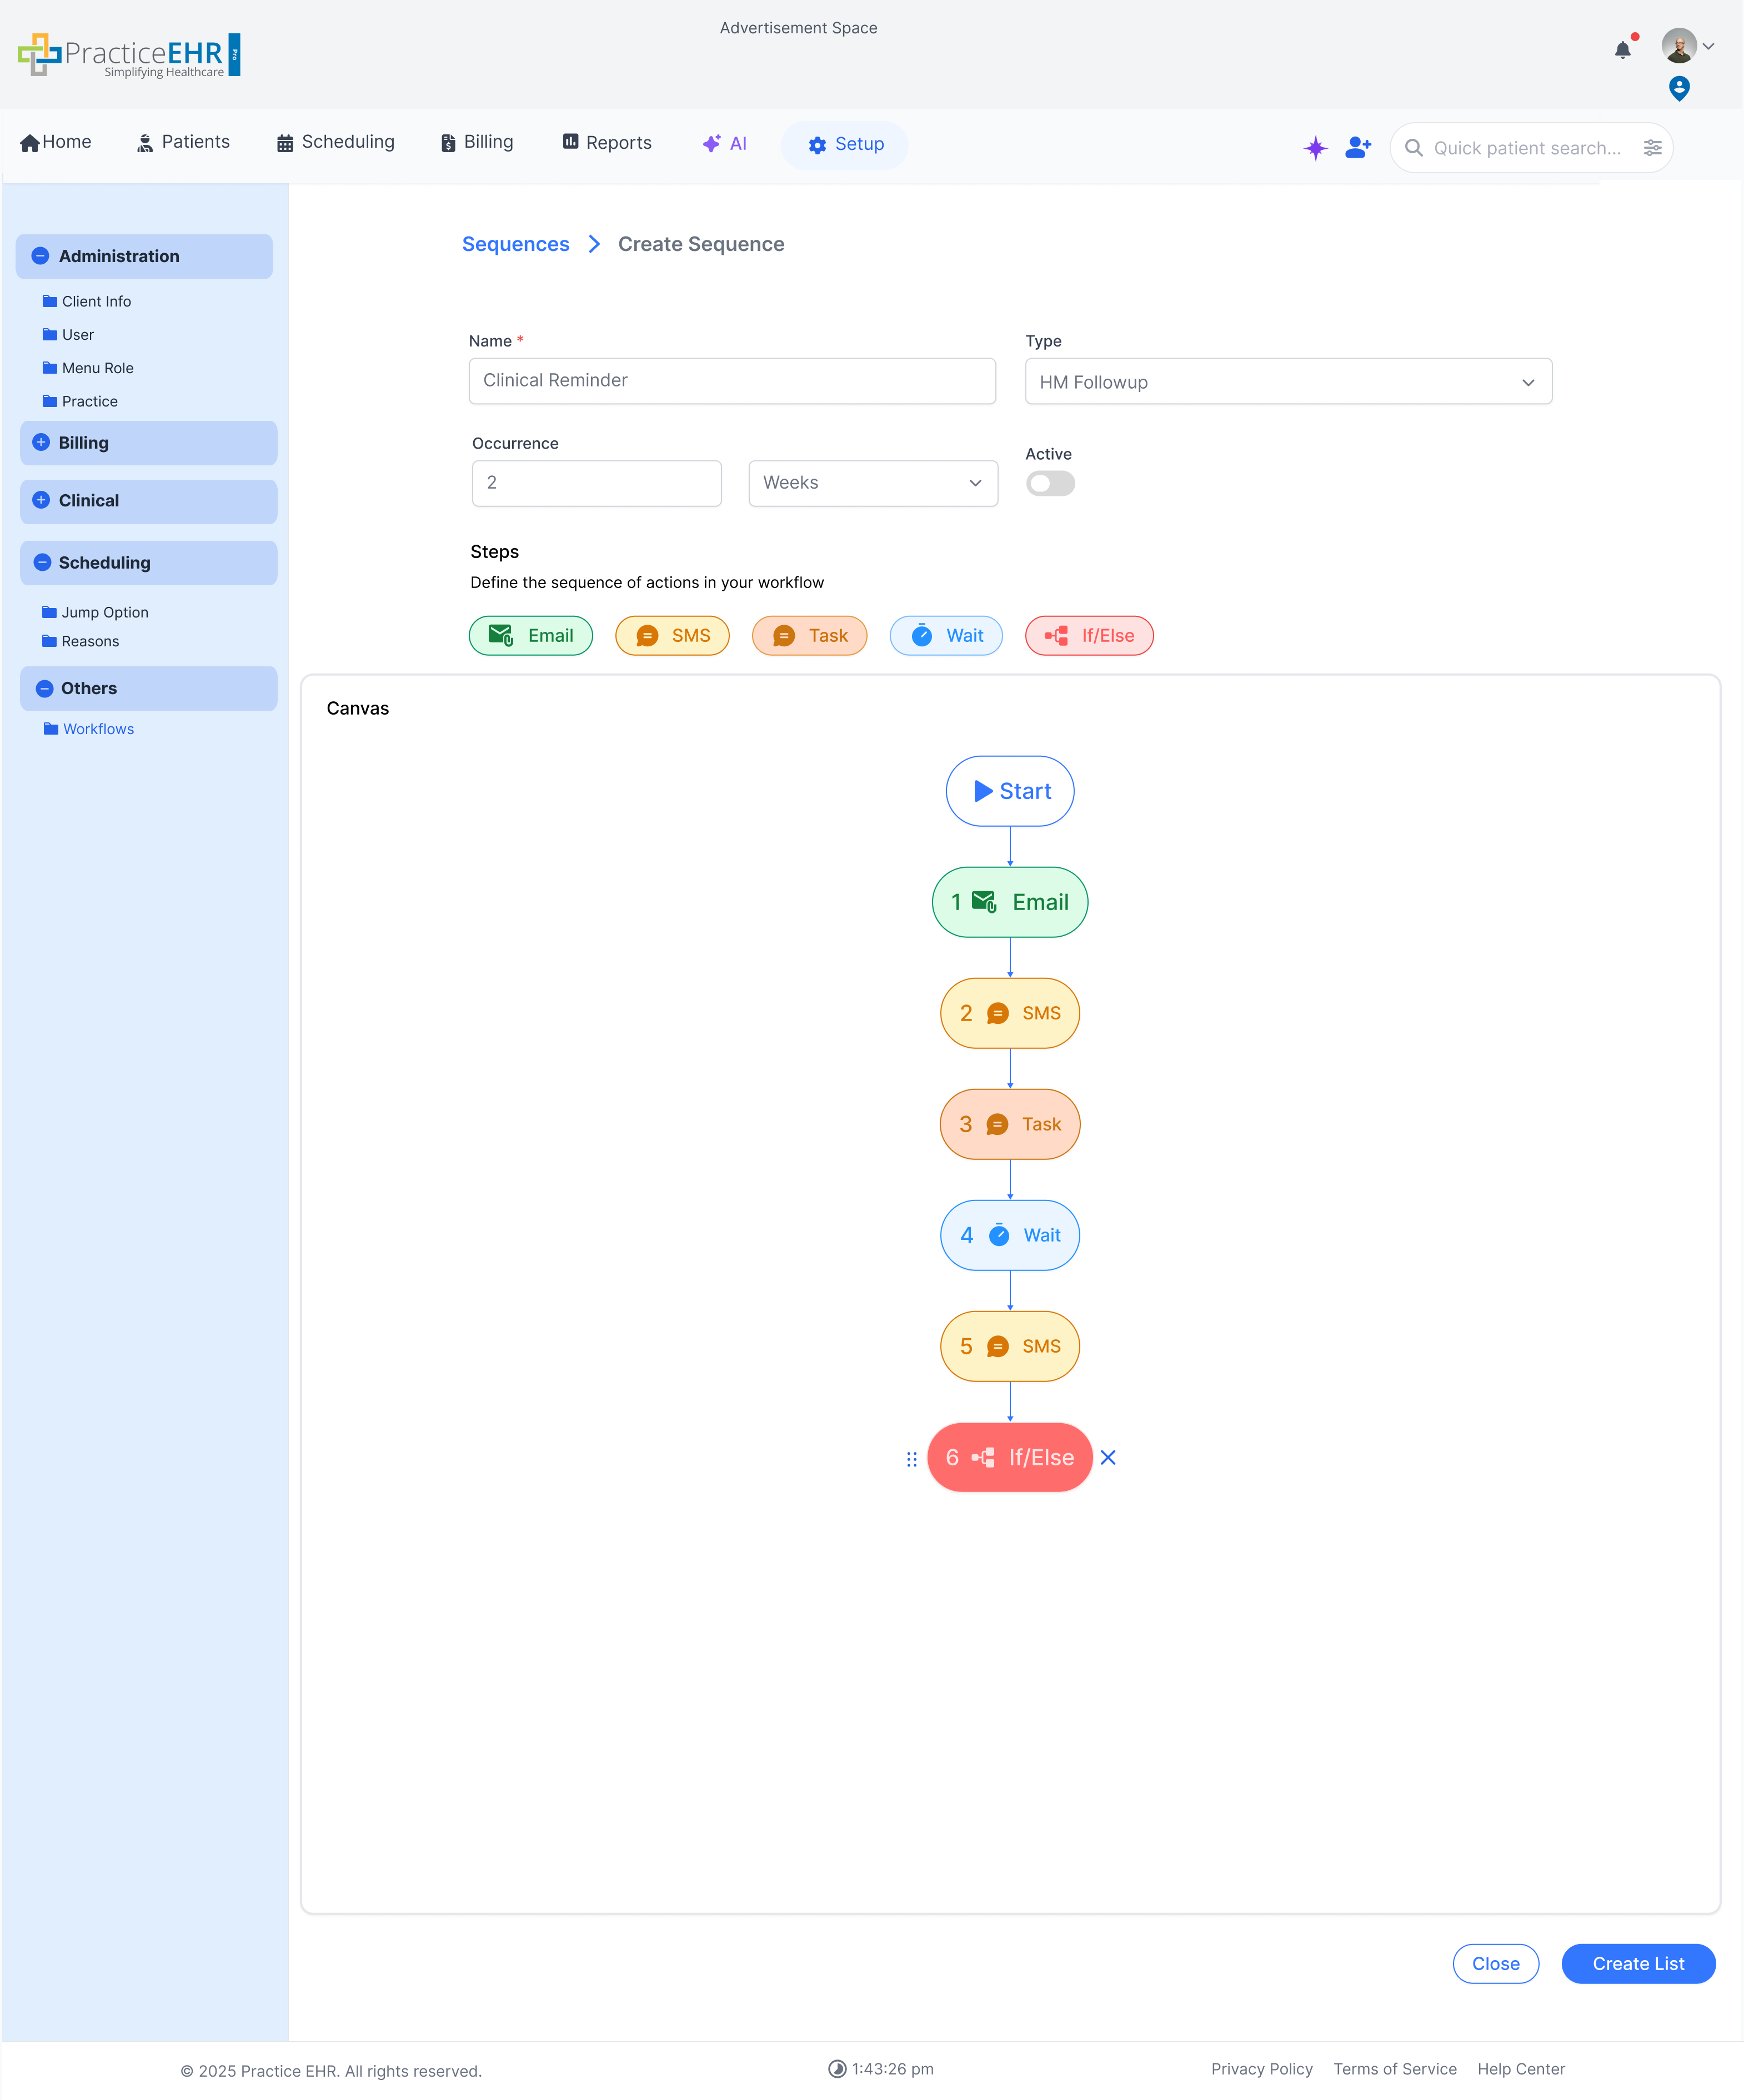Click the purple AI sparkle icon

1315,148
